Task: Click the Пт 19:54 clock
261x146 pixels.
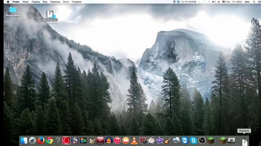Action: (237, 2)
